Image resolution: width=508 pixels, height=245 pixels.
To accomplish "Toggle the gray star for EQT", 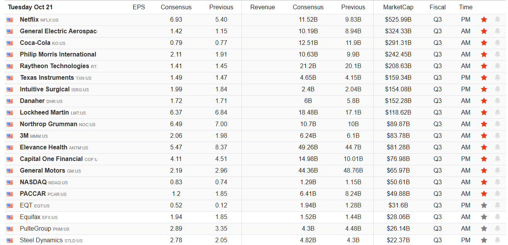I will [484, 206].
